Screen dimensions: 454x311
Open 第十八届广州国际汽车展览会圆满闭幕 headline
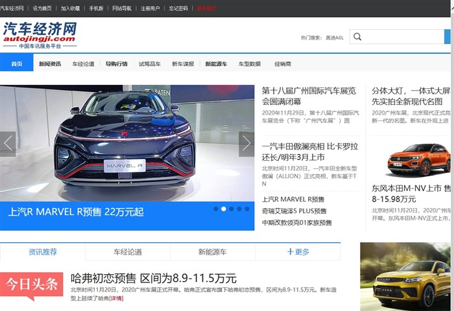coord(309,96)
